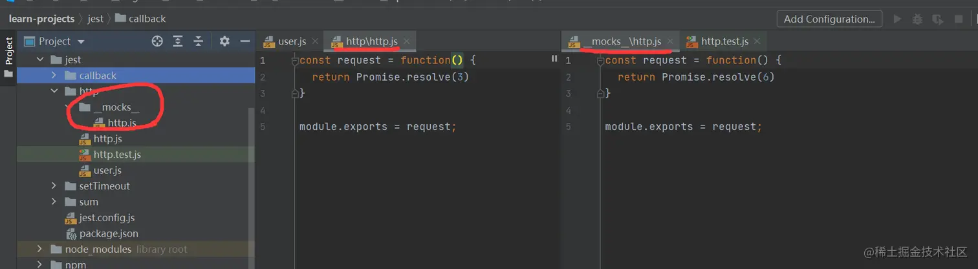Expand the setTimeout folder chevron
This screenshot has height=269, width=978.
tap(54, 186)
